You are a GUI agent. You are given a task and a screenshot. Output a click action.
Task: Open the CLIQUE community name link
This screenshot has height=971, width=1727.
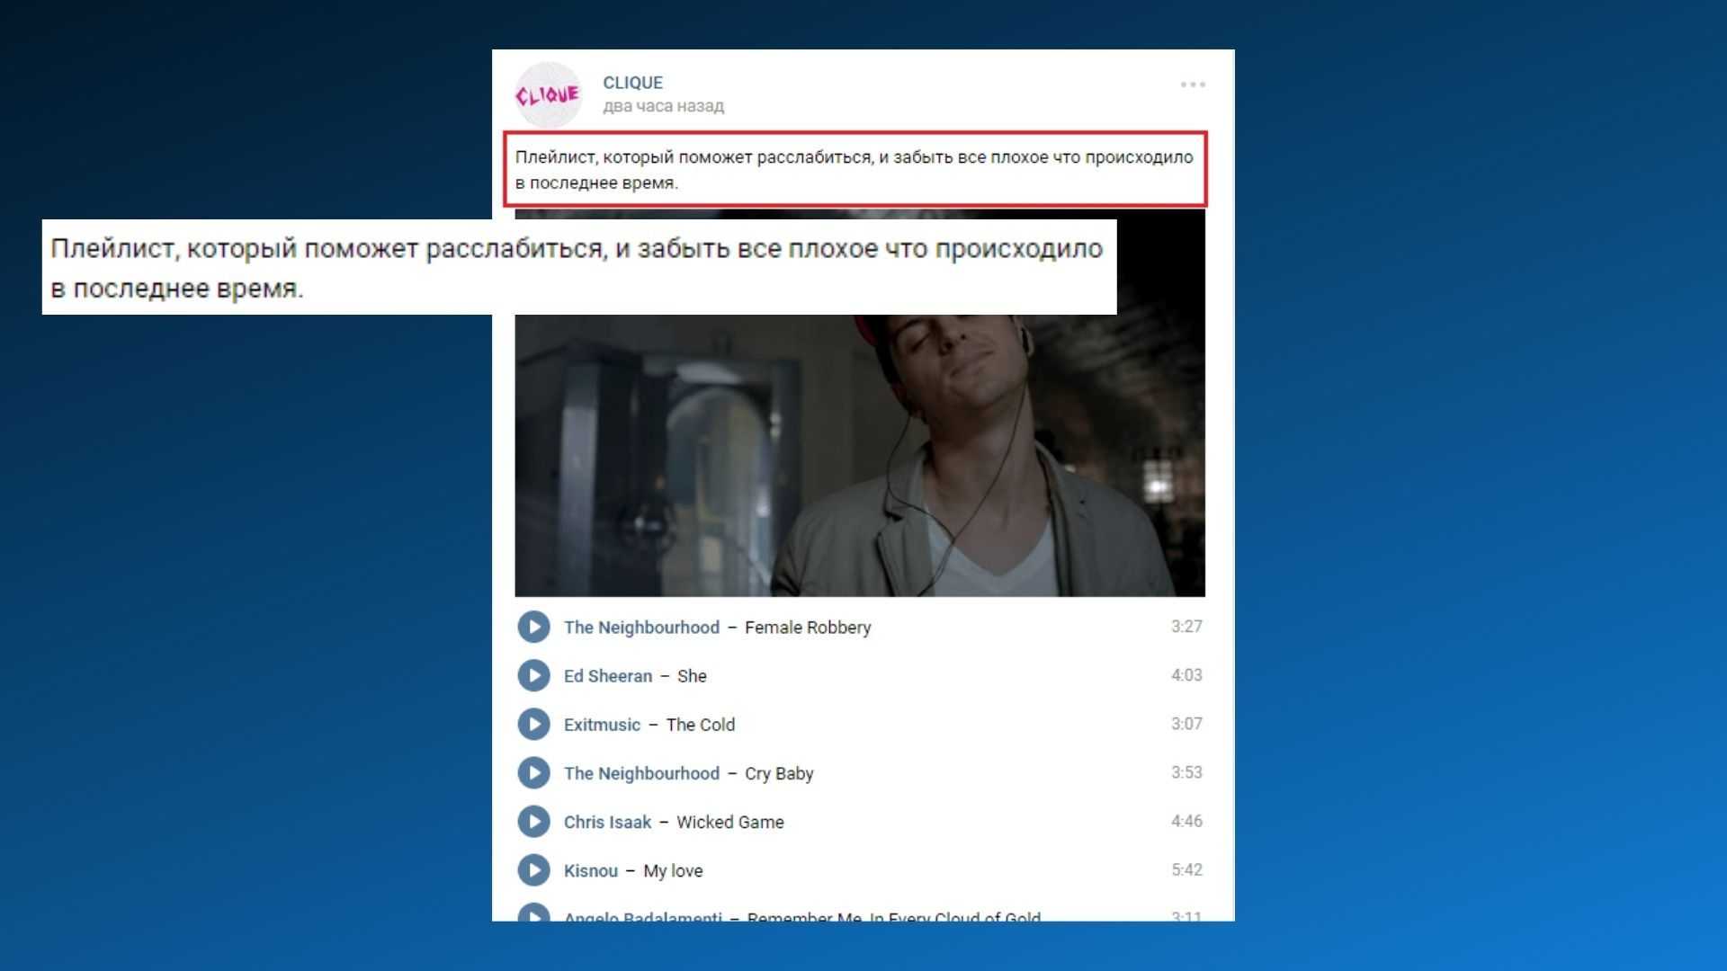632,83
